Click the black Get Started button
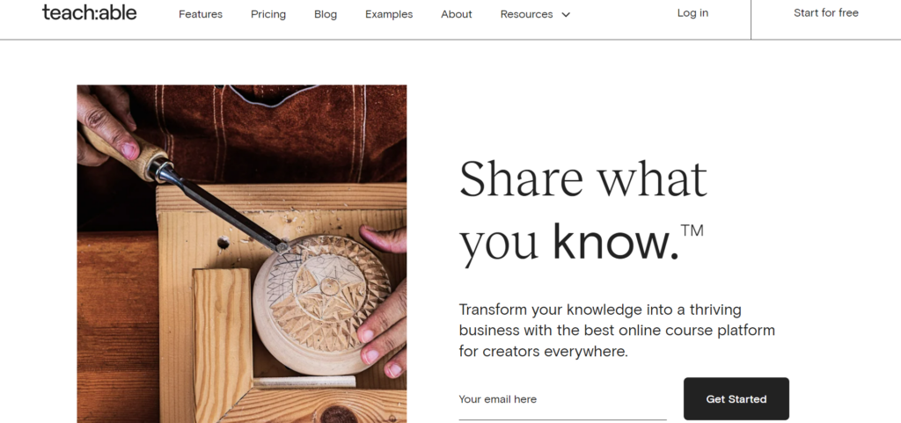Image resolution: width=901 pixels, height=423 pixels. (736, 399)
